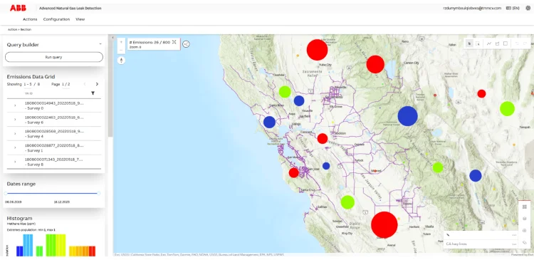The width and height of the screenshot is (534, 260).
Task: Click the large red circle near Yuba City
Action: (317, 50)
